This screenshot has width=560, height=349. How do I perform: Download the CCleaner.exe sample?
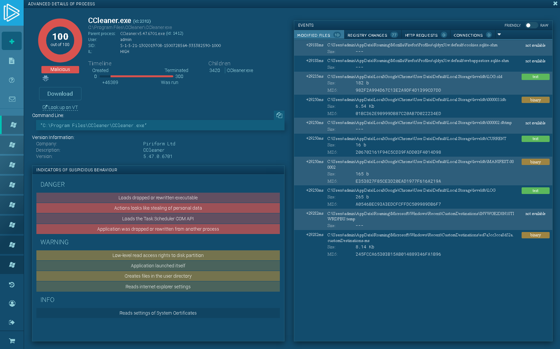[60, 94]
